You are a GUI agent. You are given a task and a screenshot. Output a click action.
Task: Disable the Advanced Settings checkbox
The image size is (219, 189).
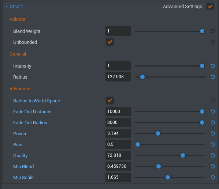[x=210, y=7]
